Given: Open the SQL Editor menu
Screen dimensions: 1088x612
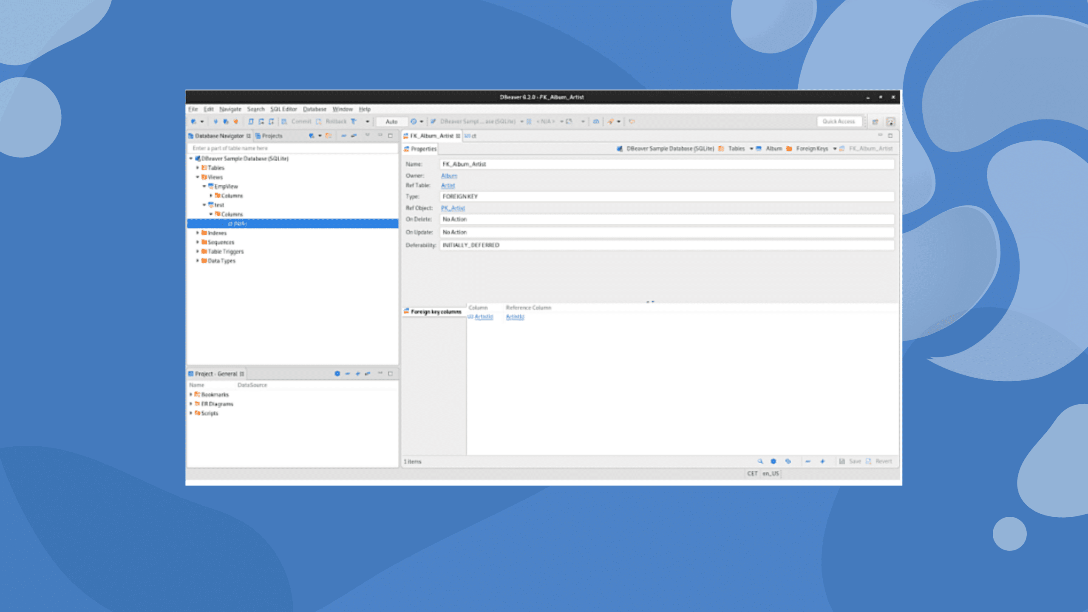Looking at the screenshot, I should [x=283, y=109].
